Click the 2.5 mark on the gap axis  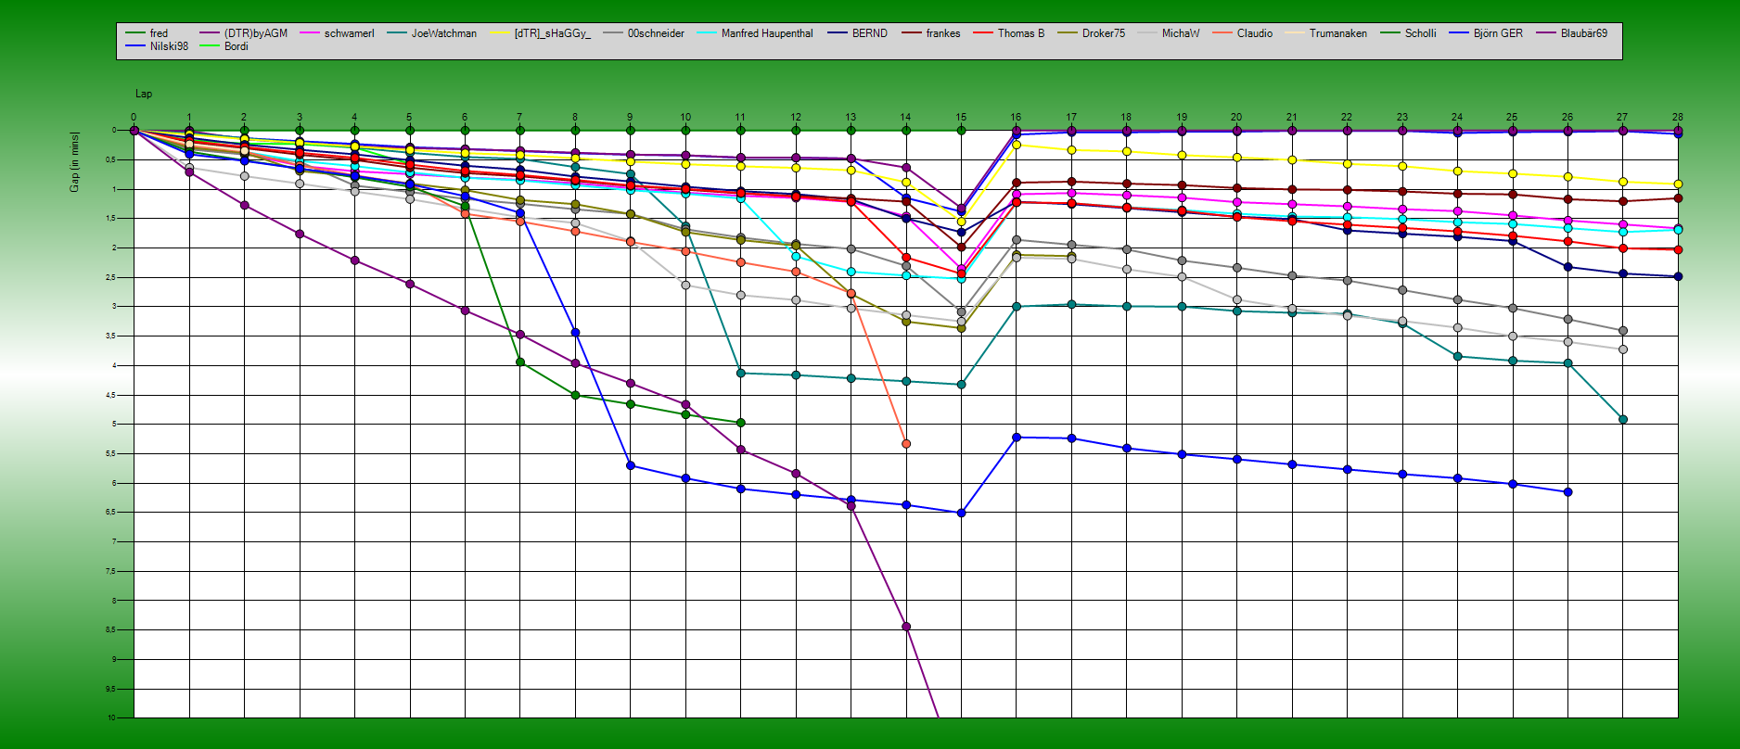click(x=112, y=277)
